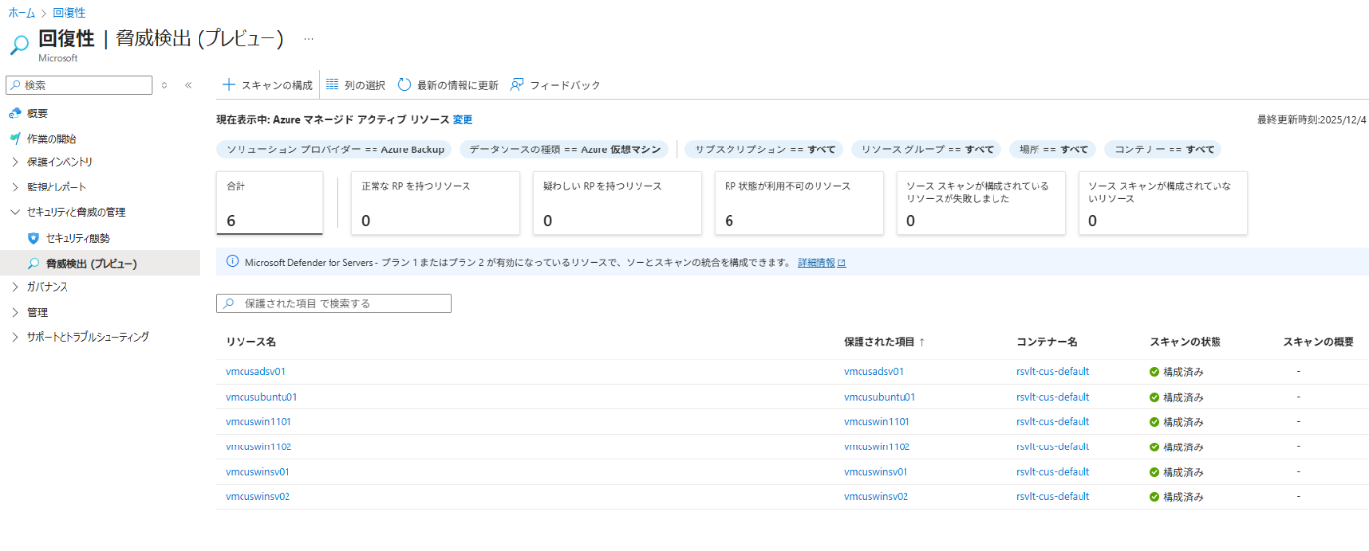
Task: Click the refresh icon for 最新の情報に更新
Action: (404, 85)
